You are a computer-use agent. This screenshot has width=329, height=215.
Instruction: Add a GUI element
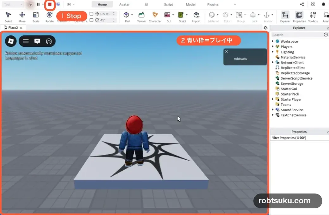(x=168, y=17)
